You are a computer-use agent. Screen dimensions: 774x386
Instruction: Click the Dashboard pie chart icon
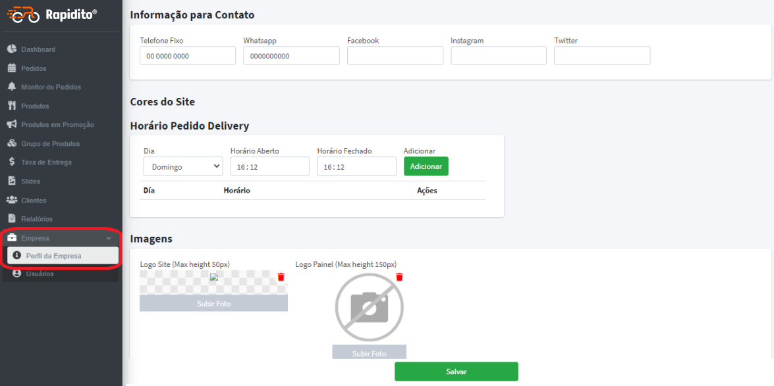[13, 49]
